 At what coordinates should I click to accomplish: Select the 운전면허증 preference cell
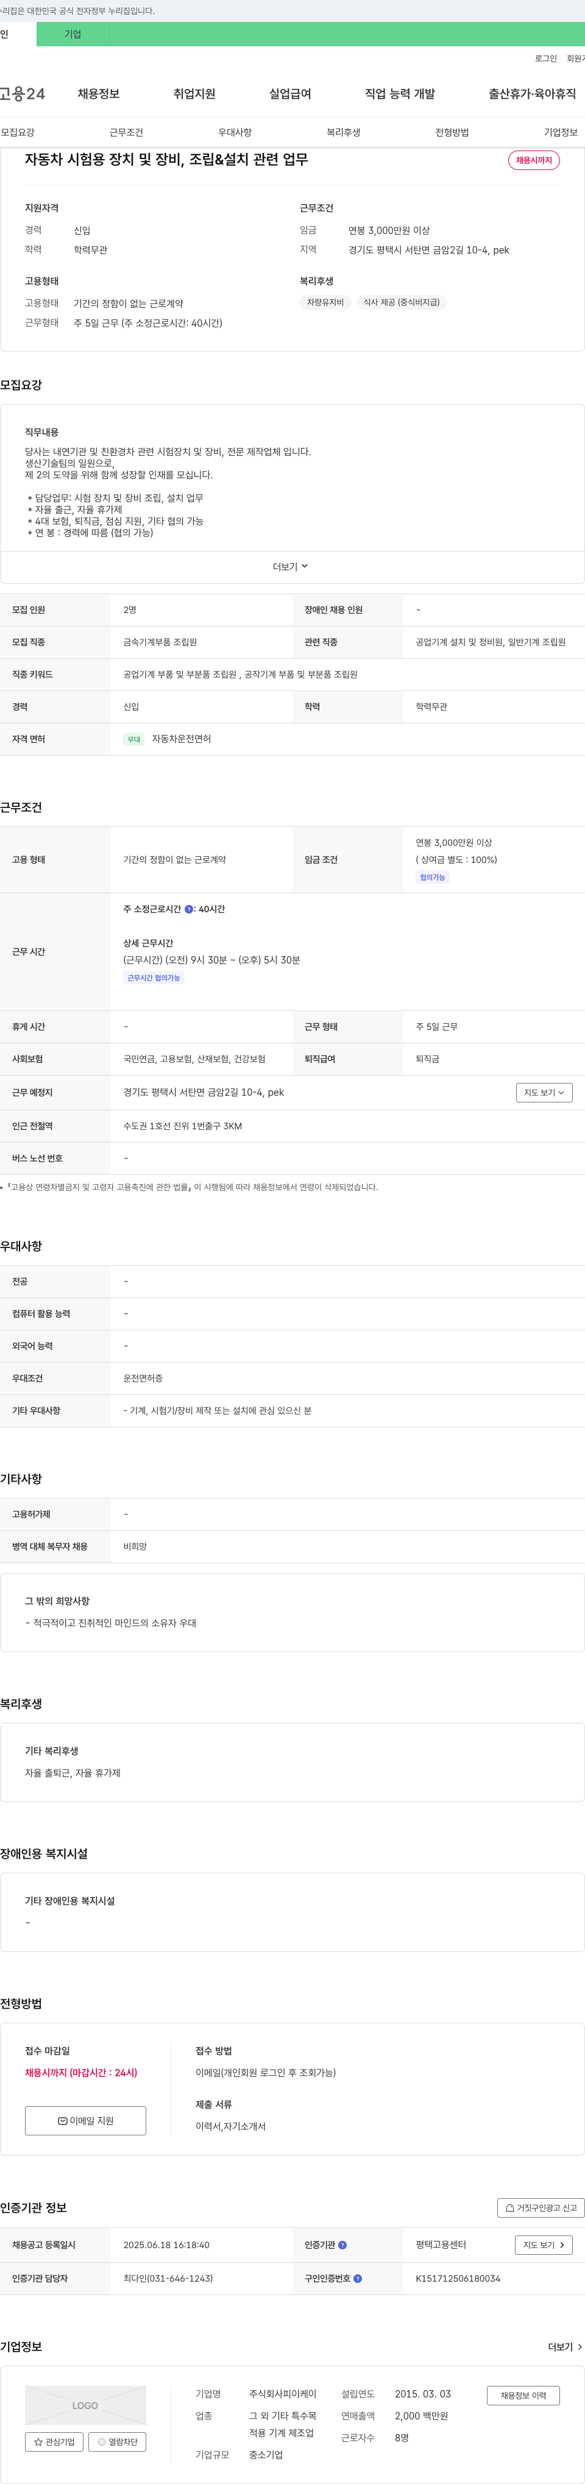[143, 1379]
